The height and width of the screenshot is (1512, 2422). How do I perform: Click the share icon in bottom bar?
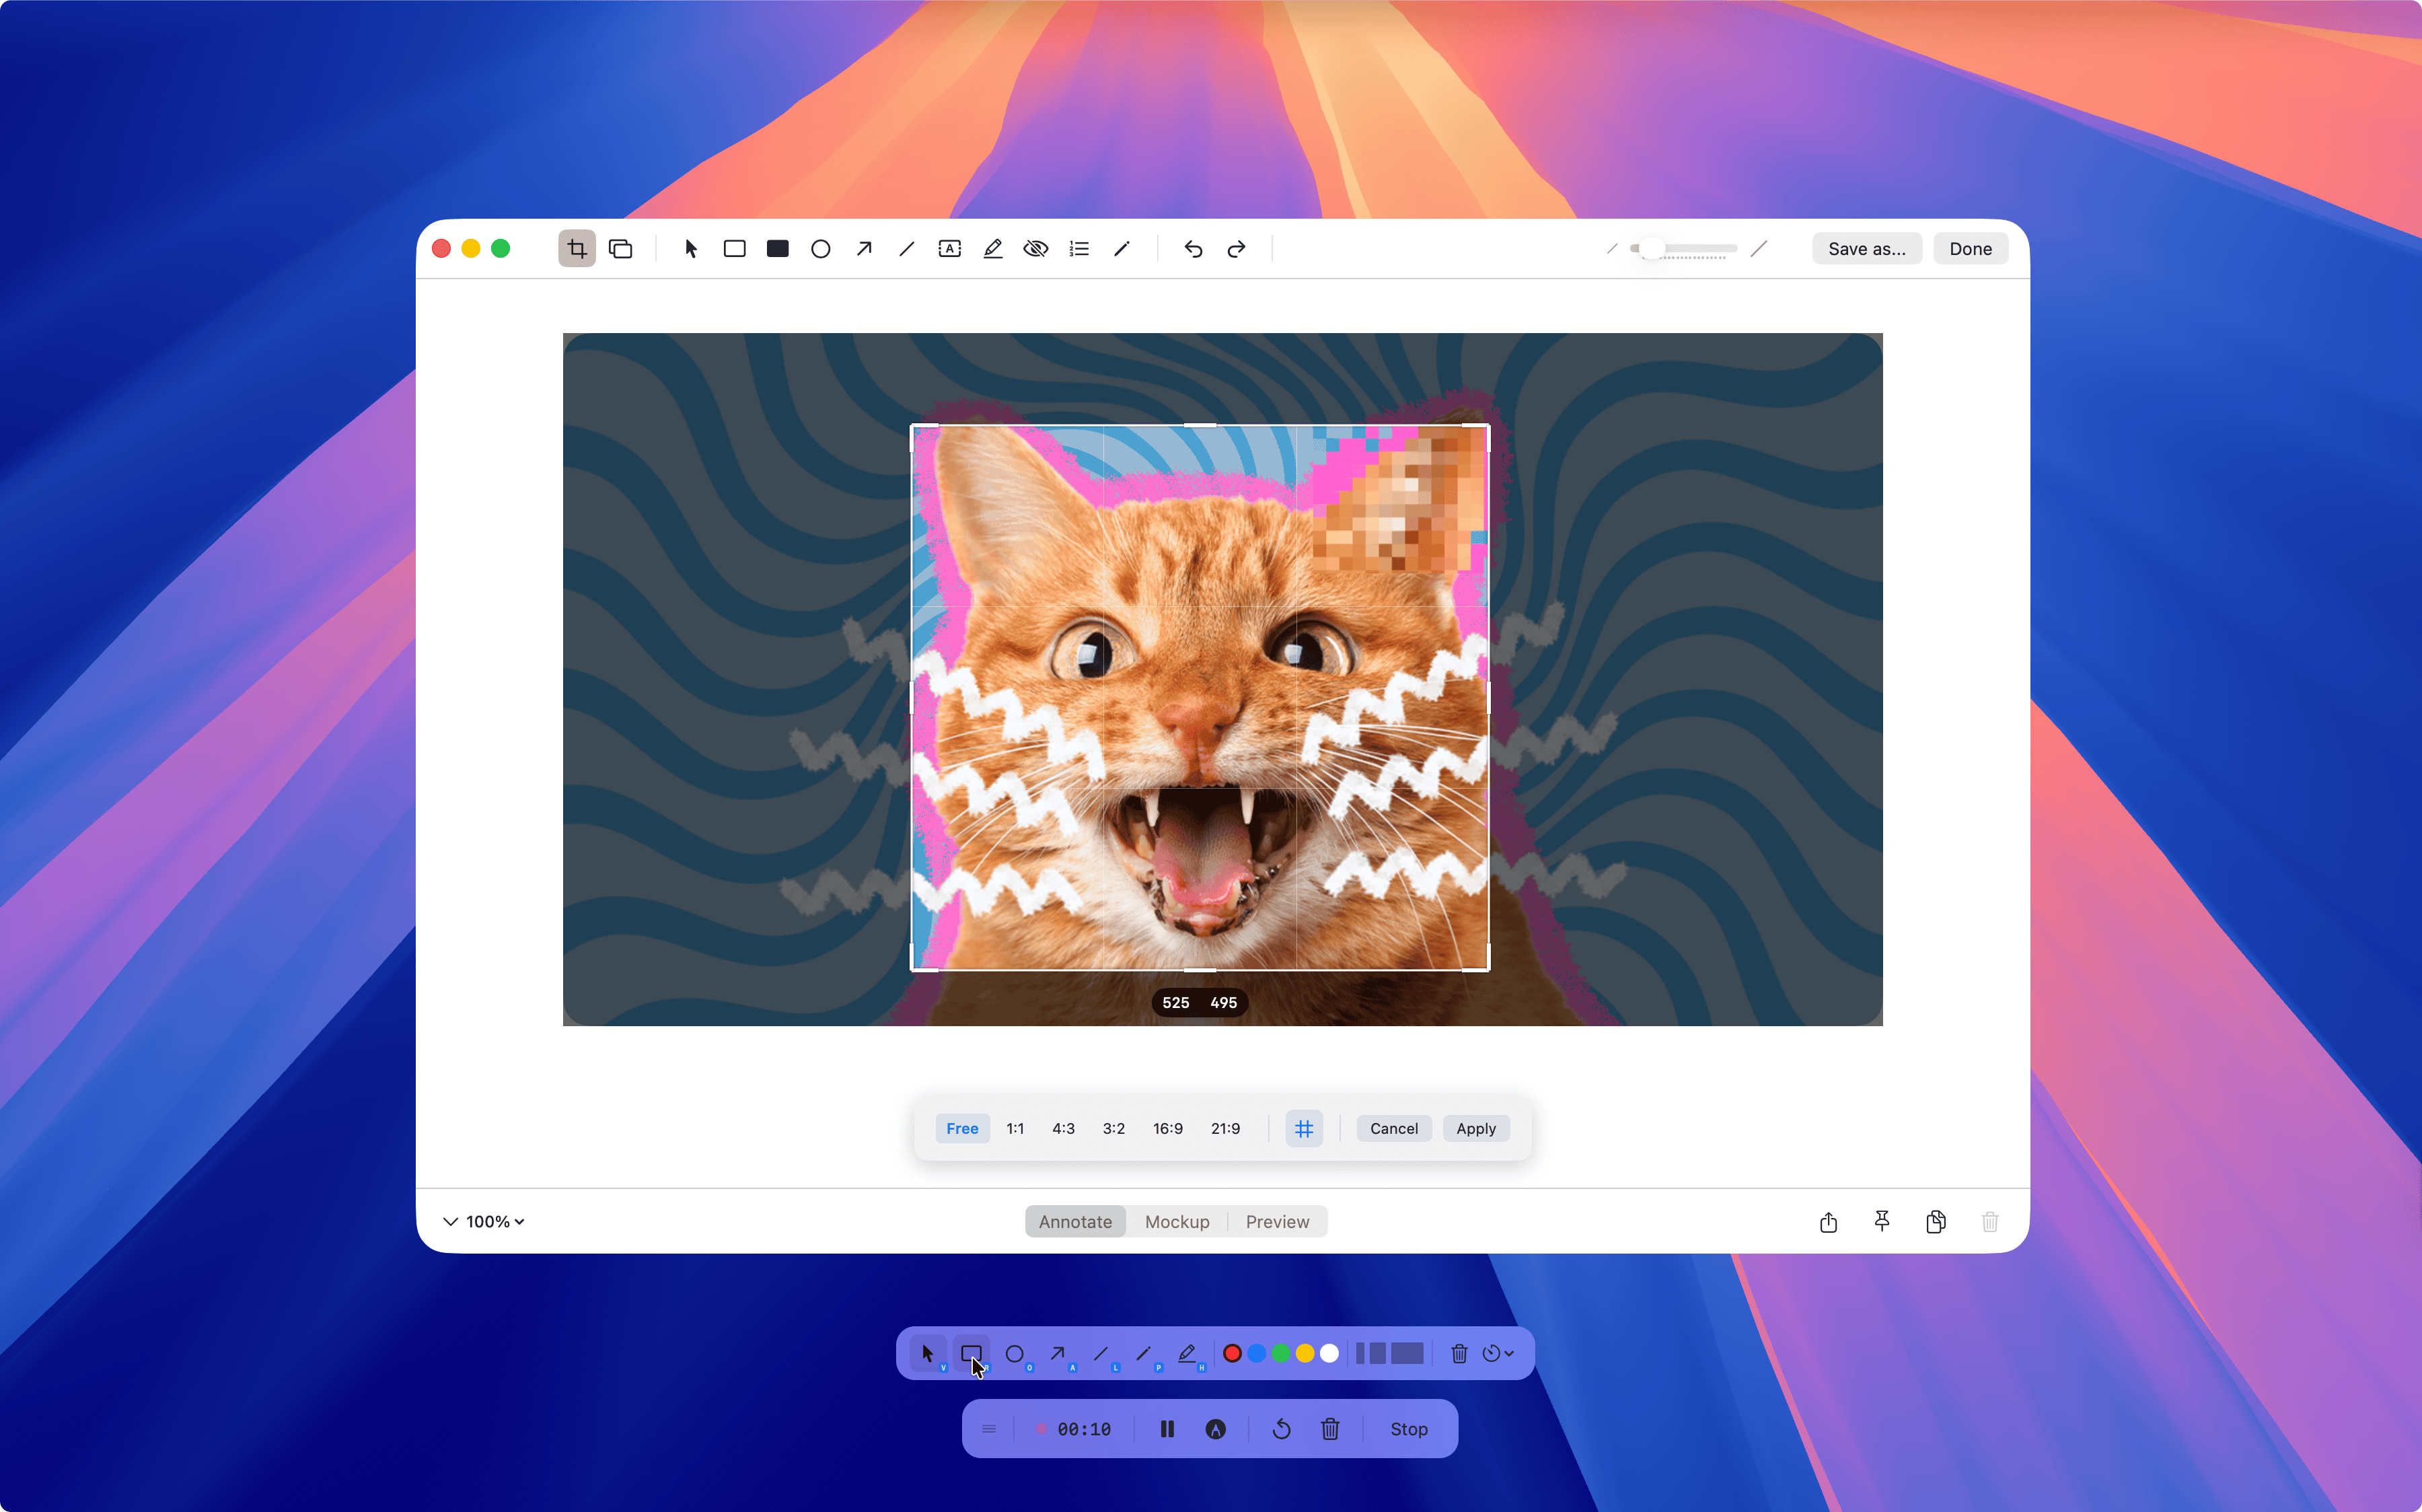pyautogui.click(x=1828, y=1221)
